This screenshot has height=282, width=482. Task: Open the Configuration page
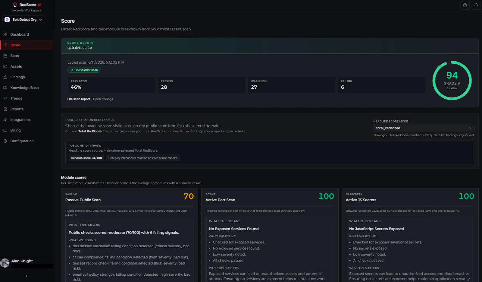[27, 141]
